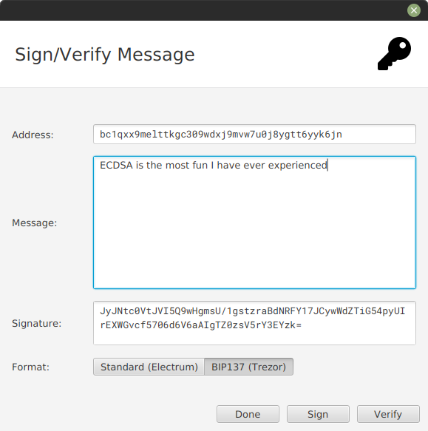Click the Done button
428x431 pixels.
[x=248, y=414]
